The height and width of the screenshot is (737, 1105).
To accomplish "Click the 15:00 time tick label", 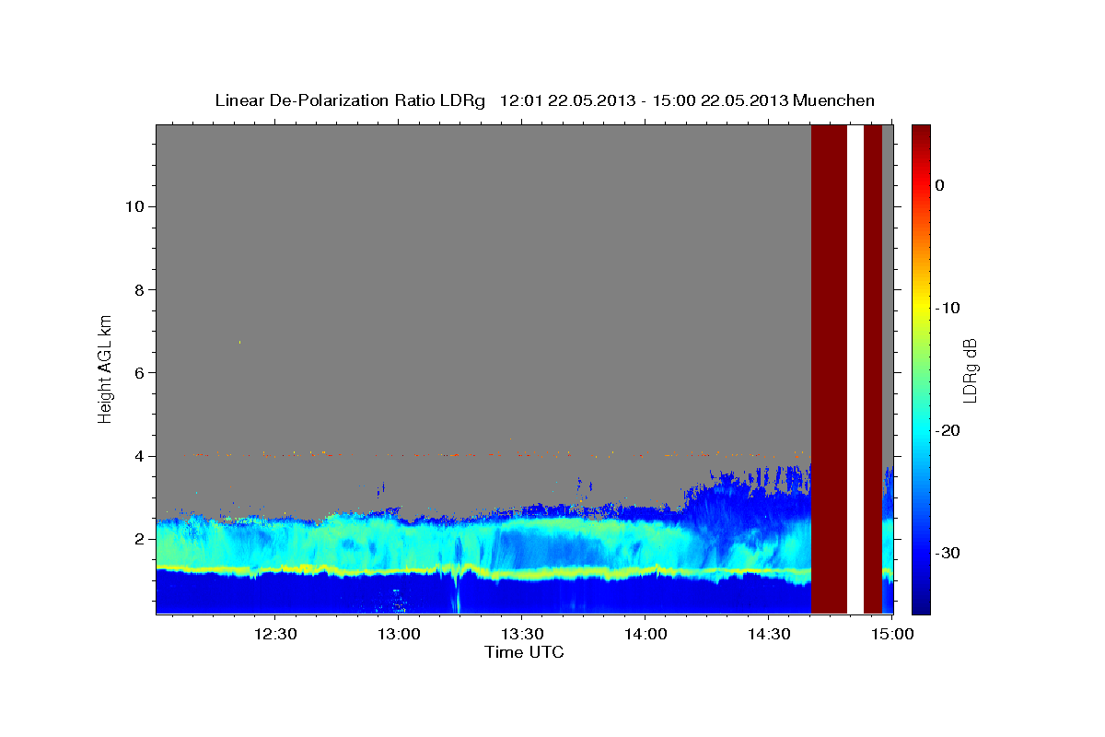I will tap(891, 634).
